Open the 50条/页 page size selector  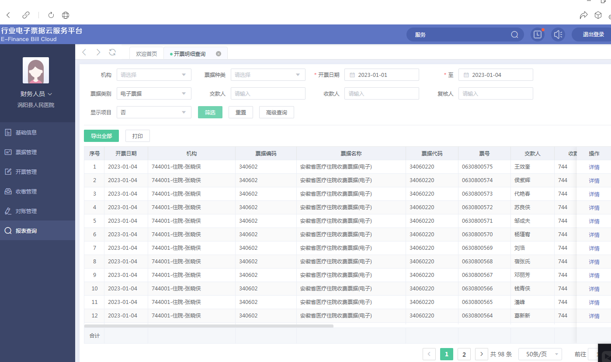tap(540, 354)
